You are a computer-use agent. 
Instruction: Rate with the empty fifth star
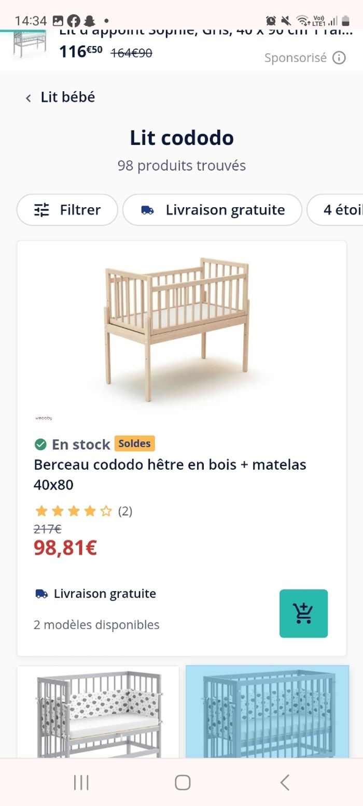(106, 511)
